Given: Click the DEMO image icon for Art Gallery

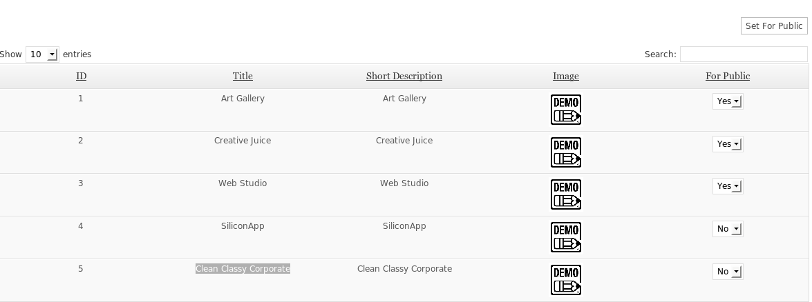Looking at the screenshot, I should click(565, 110).
